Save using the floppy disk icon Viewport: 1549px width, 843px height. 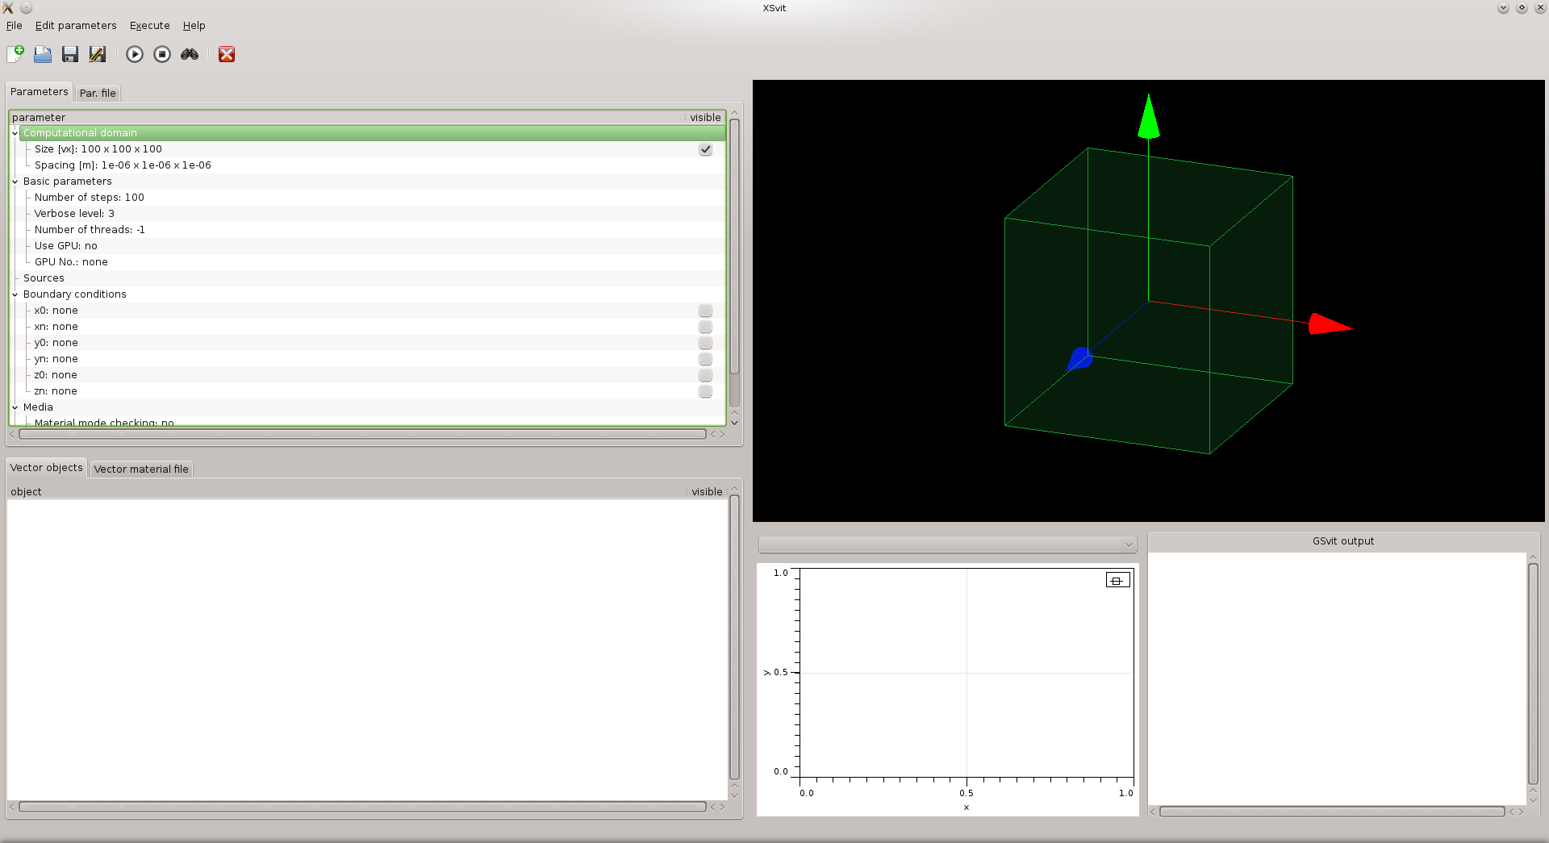[x=70, y=54]
